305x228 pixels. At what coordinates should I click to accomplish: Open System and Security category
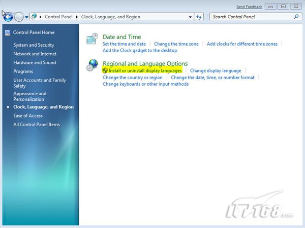tap(34, 45)
